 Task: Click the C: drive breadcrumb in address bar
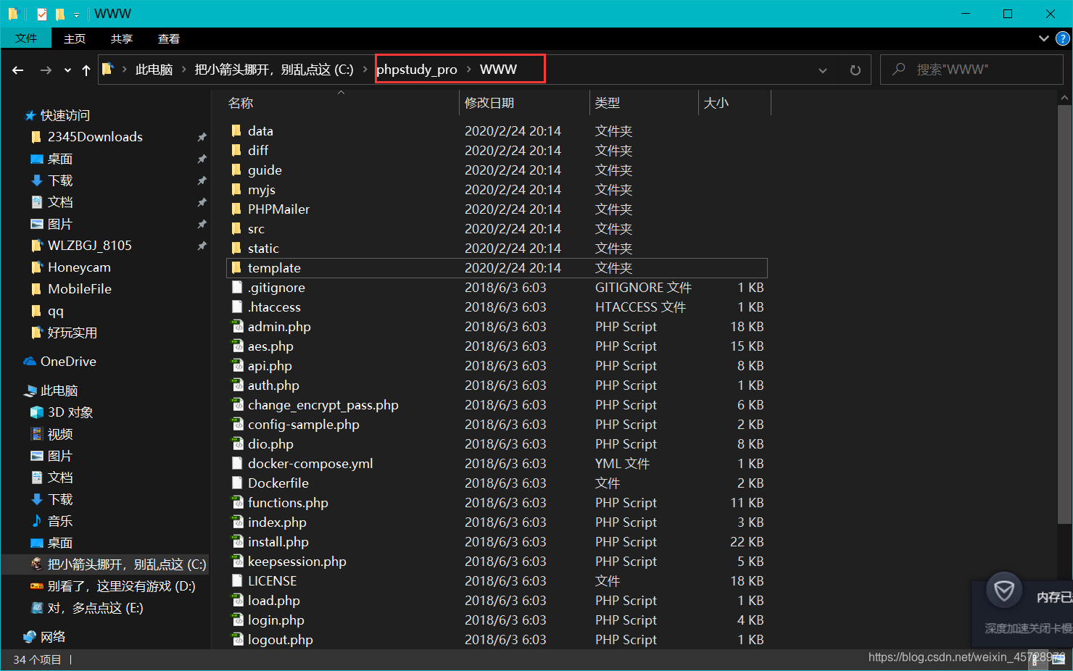click(x=274, y=70)
